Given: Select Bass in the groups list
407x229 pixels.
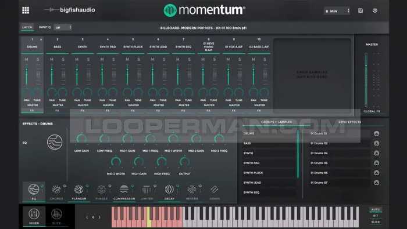Looking at the screenshot, I should click(x=269, y=143).
